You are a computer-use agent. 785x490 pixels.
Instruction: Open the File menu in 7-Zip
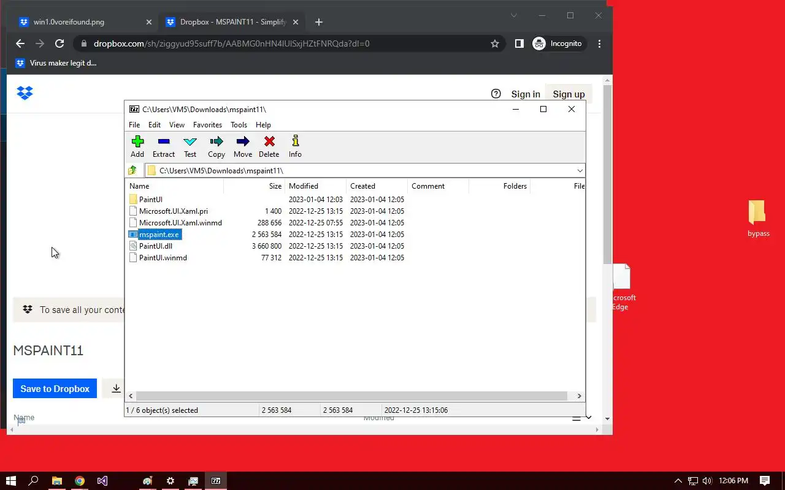coord(134,124)
